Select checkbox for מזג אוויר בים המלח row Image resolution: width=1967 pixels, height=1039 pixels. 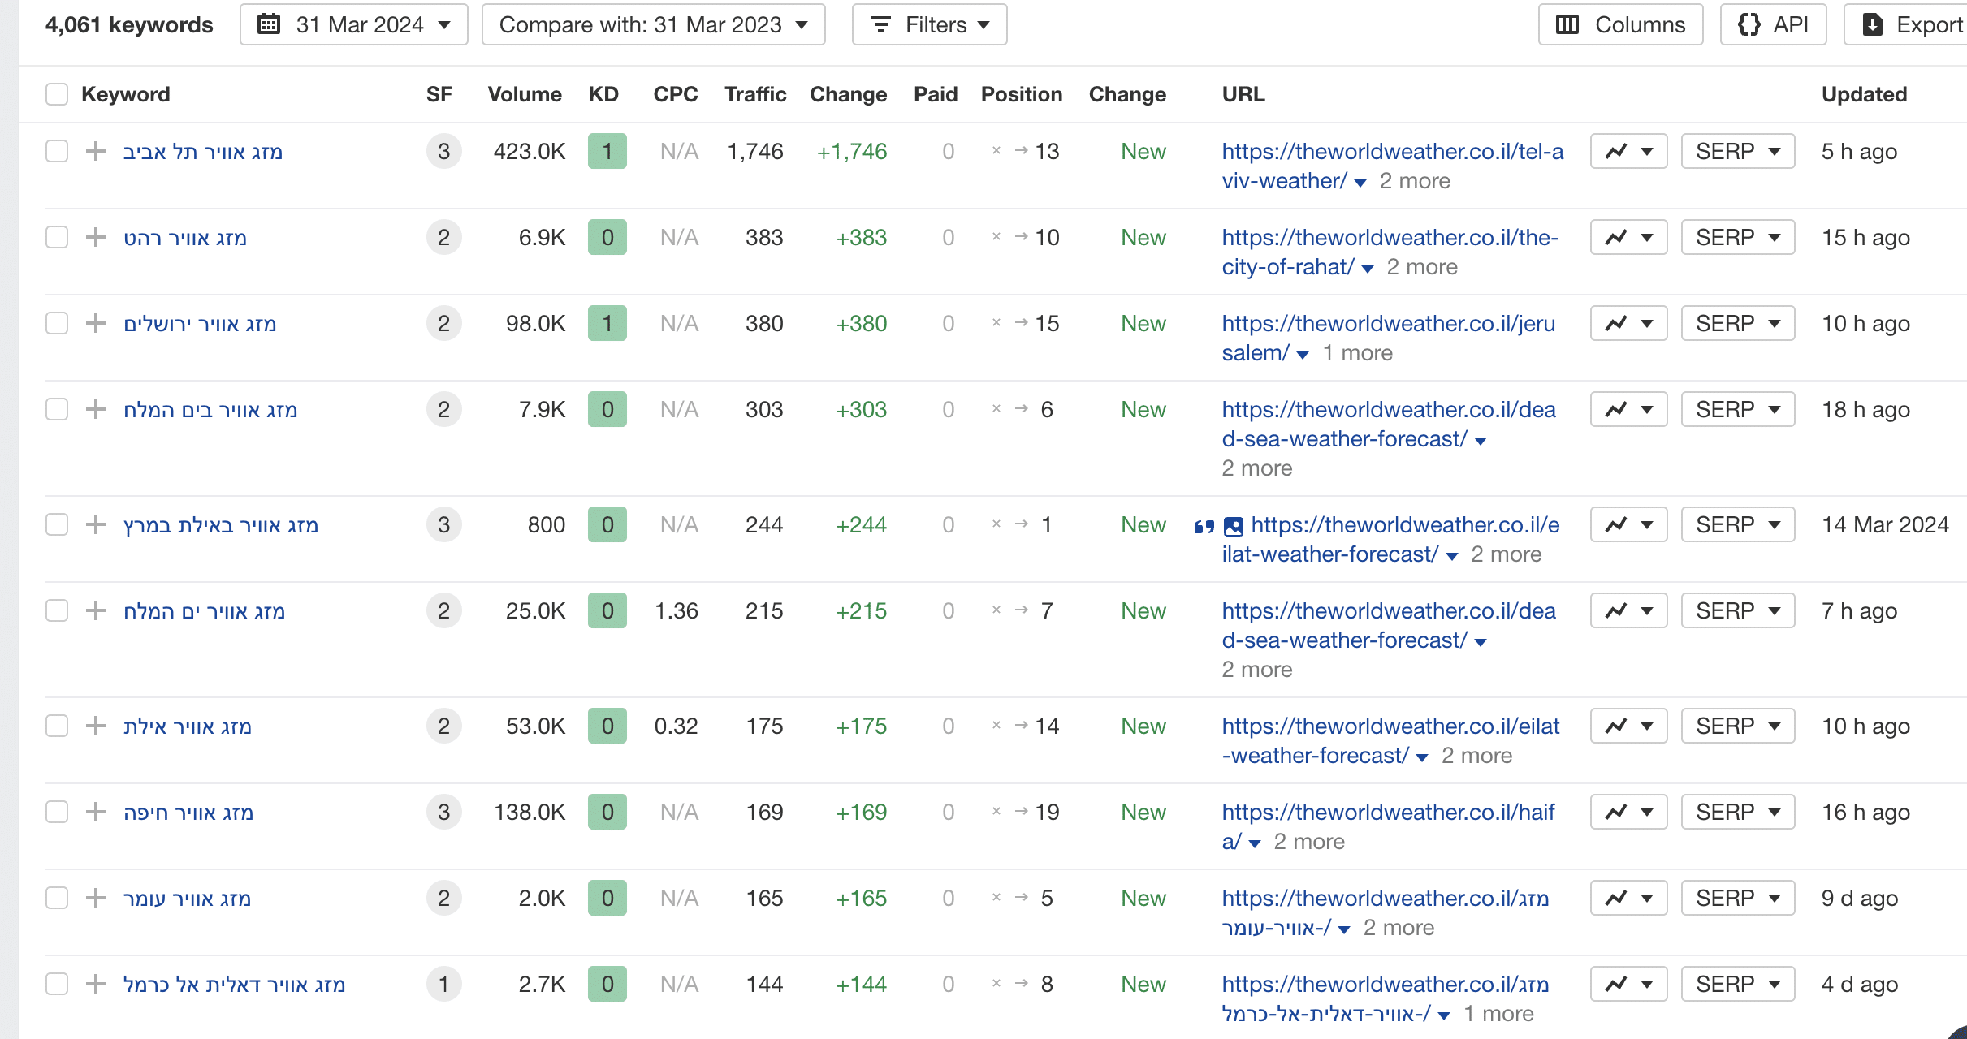[57, 409]
